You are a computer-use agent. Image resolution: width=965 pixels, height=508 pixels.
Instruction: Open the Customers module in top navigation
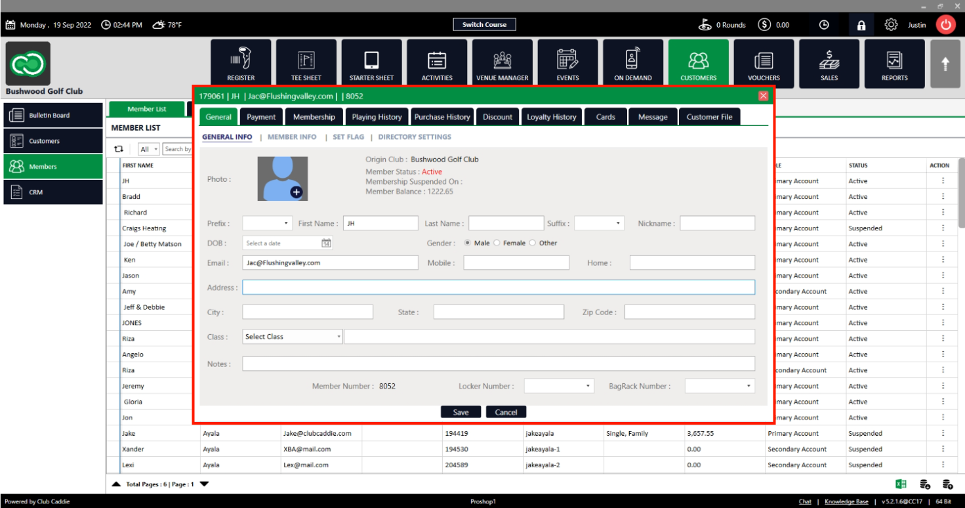pos(699,64)
